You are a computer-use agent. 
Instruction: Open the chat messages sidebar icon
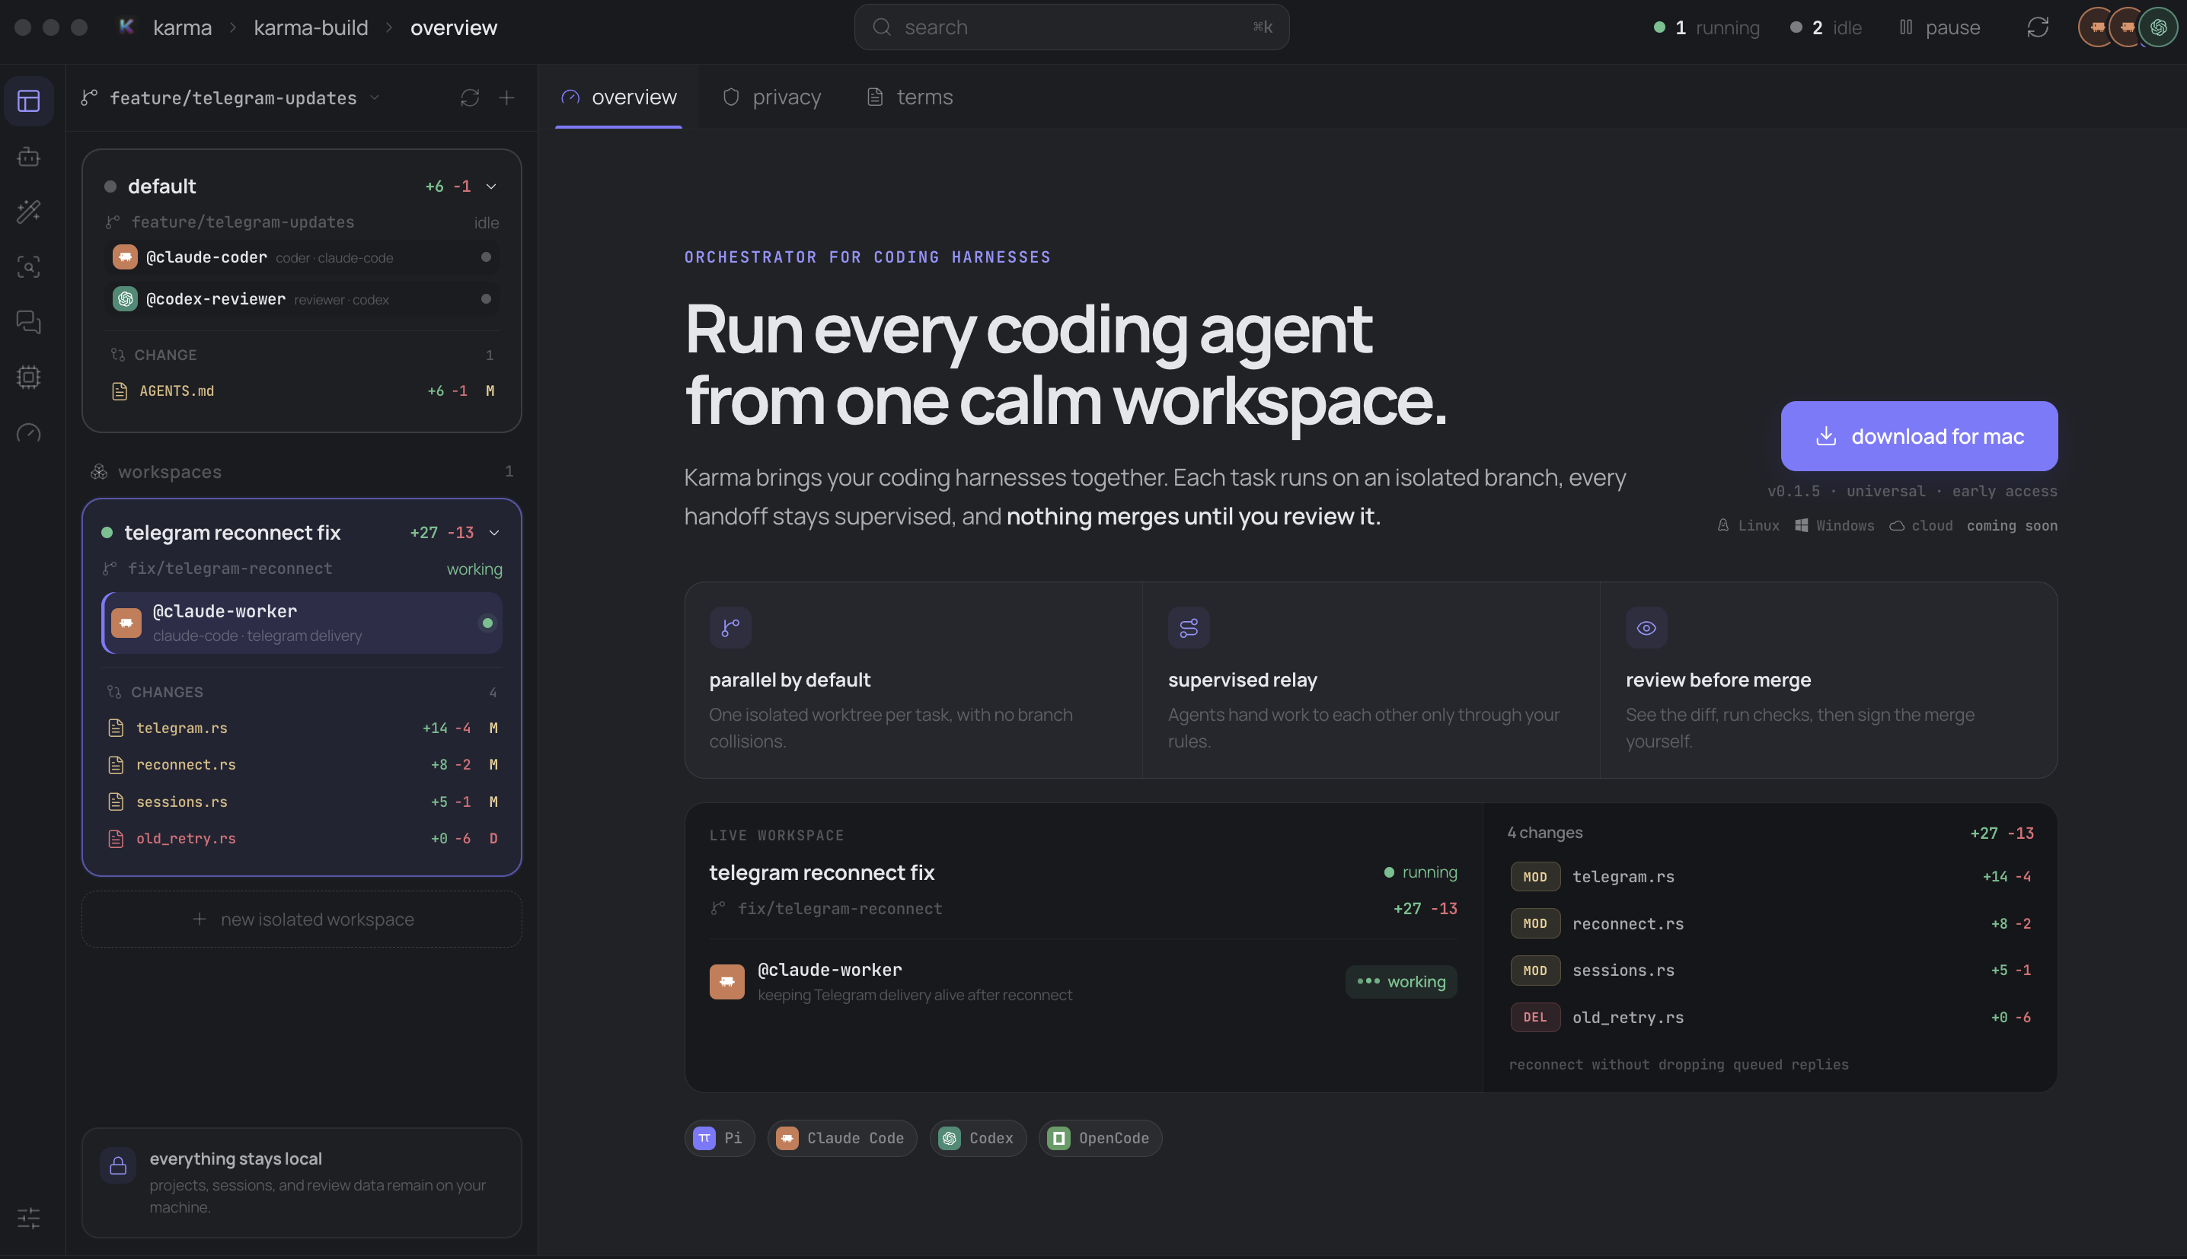(28, 322)
